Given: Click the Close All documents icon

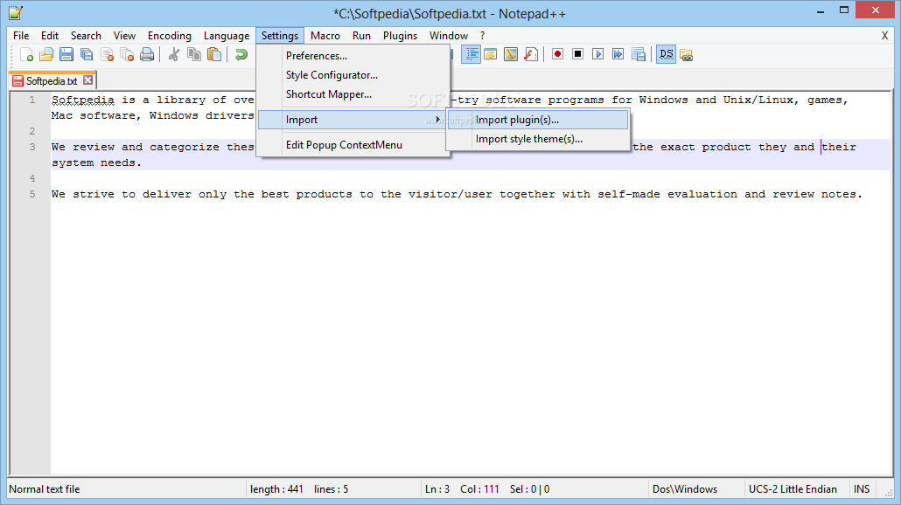Looking at the screenshot, I should tap(127, 54).
